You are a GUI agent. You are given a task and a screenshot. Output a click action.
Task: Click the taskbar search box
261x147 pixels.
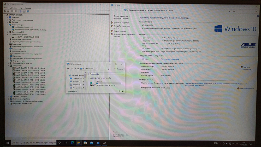[x=34, y=143]
